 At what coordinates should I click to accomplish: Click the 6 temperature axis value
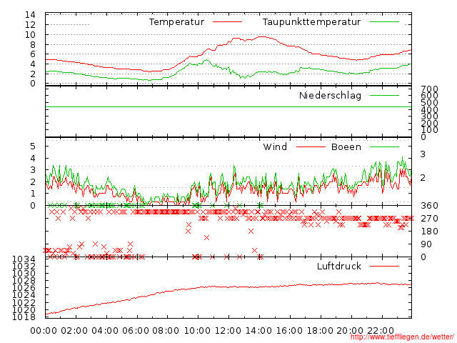coord(33,54)
